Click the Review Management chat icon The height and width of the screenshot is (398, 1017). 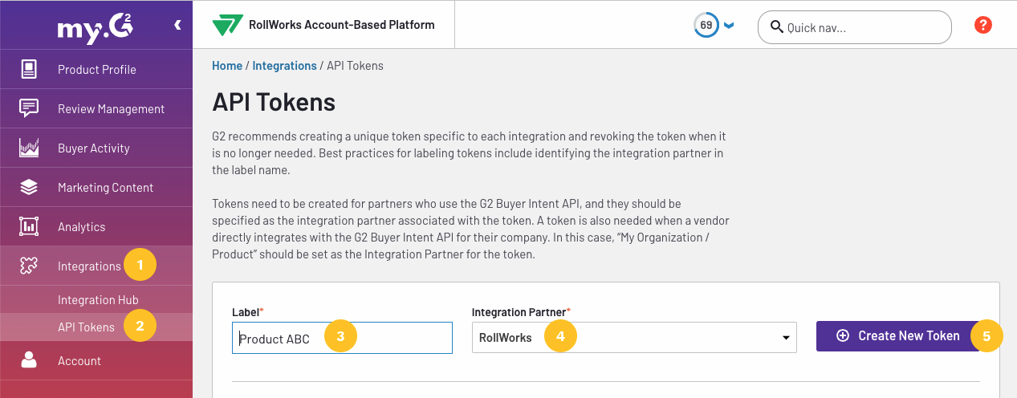[x=29, y=108]
